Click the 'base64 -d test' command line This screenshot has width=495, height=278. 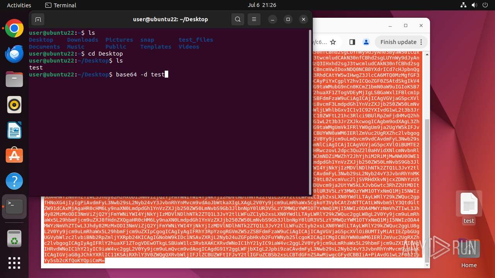140,75
